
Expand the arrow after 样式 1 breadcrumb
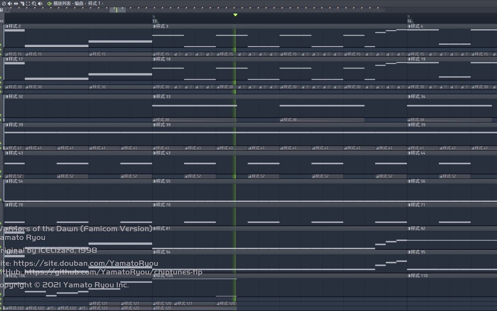tap(102, 3)
